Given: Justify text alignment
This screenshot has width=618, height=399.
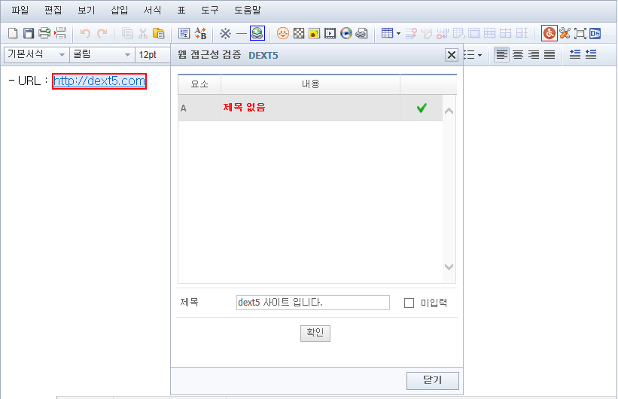Looking at the screenshot, I should click(550, 55).
